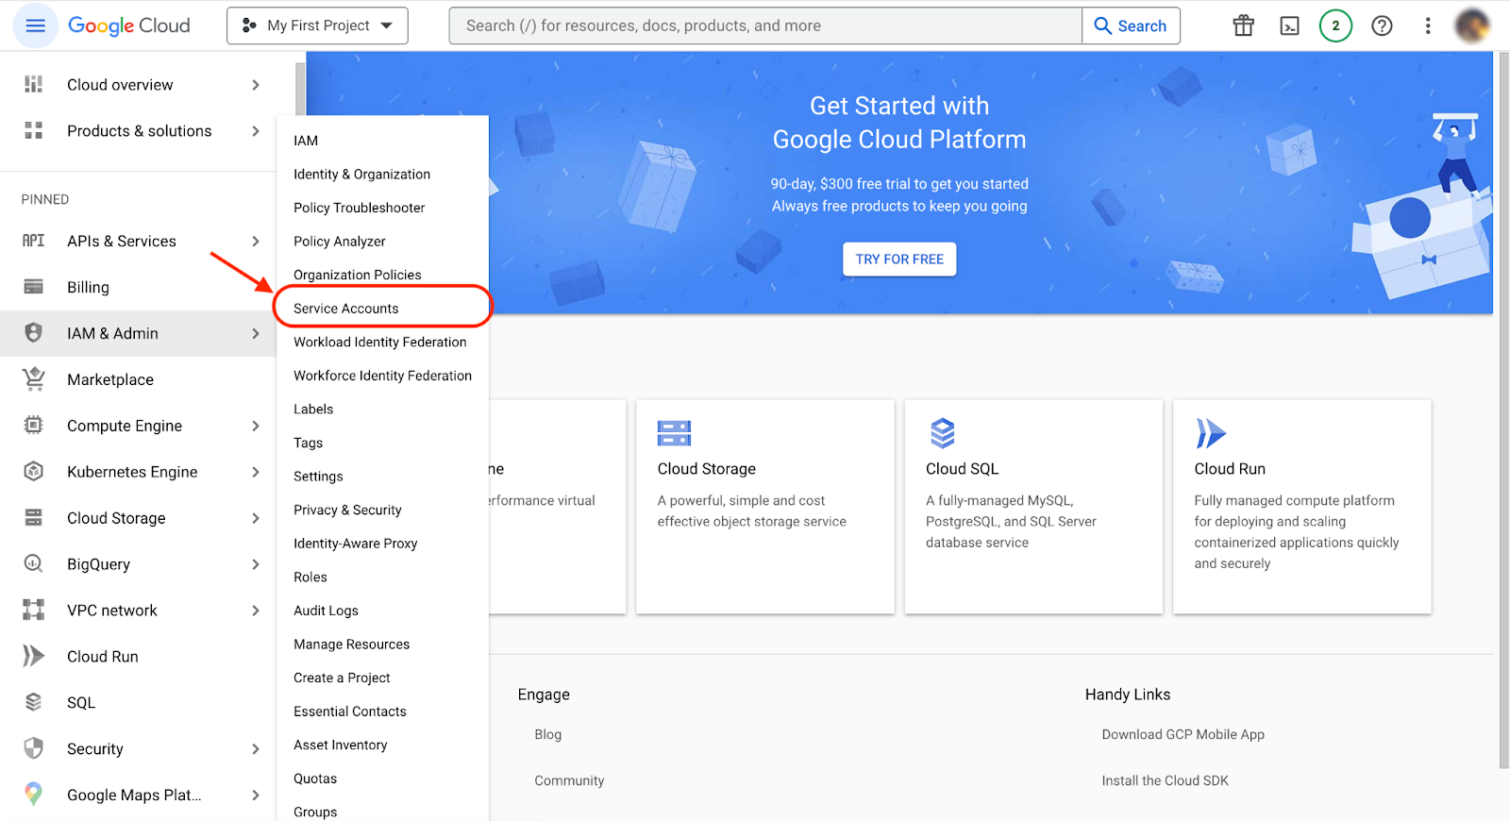Viewport: 1510px width, 821px height.
Task: Select Roles in the IAM submenu
Action: [310, 578]
